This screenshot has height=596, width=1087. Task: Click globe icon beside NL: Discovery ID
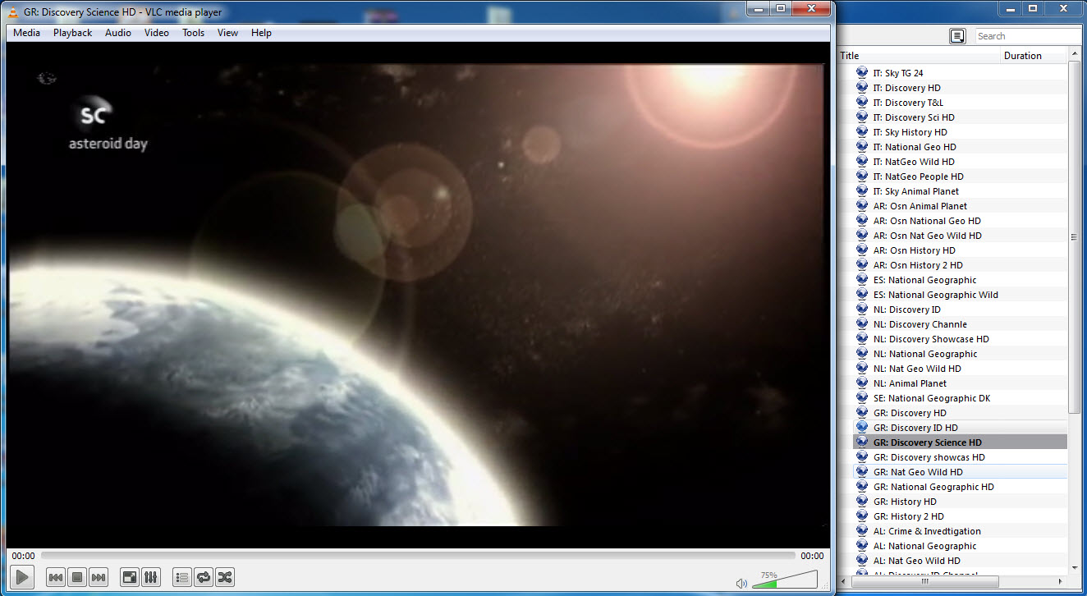862,309
